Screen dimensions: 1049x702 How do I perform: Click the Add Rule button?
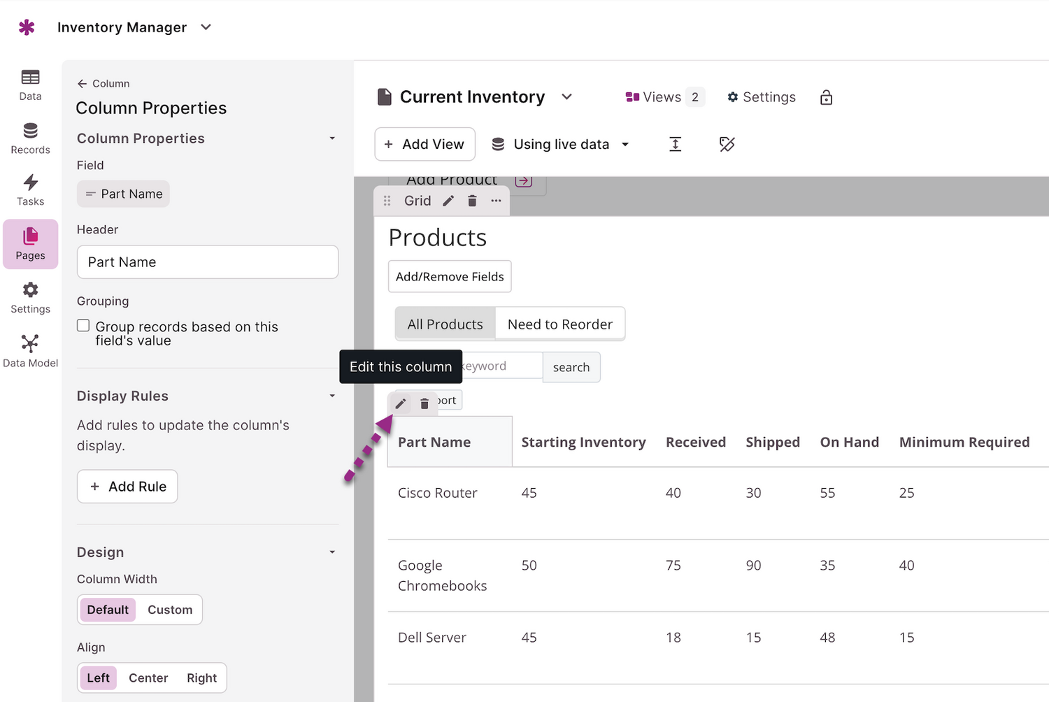click(127, 487)
